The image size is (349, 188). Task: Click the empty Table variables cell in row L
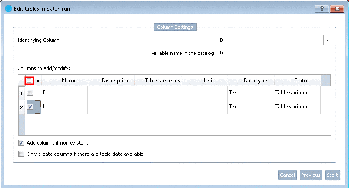click(x=158, y=107)
